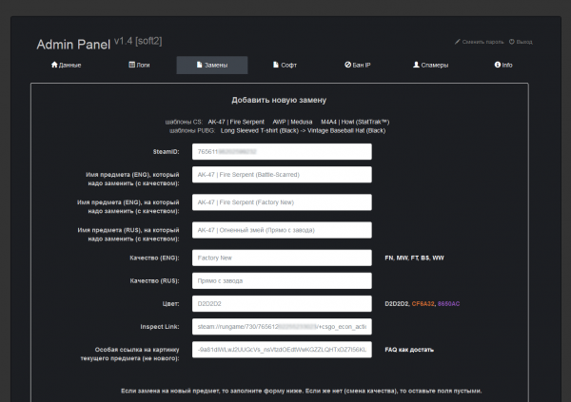Switch to the Спамеры tab
This screenshot has width=571, height=402.
click(434, 66)
